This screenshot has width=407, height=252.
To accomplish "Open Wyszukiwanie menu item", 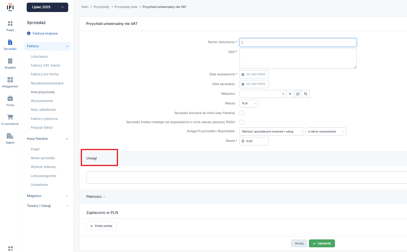I will (x=42, y=101).
